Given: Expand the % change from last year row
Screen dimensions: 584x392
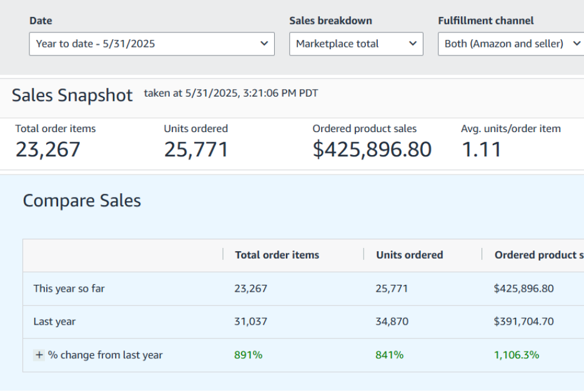Looking at the screenshot, I should [x=39, y=355].
